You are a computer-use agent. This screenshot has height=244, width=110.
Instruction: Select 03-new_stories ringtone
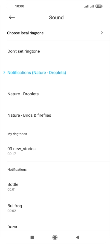55,151
